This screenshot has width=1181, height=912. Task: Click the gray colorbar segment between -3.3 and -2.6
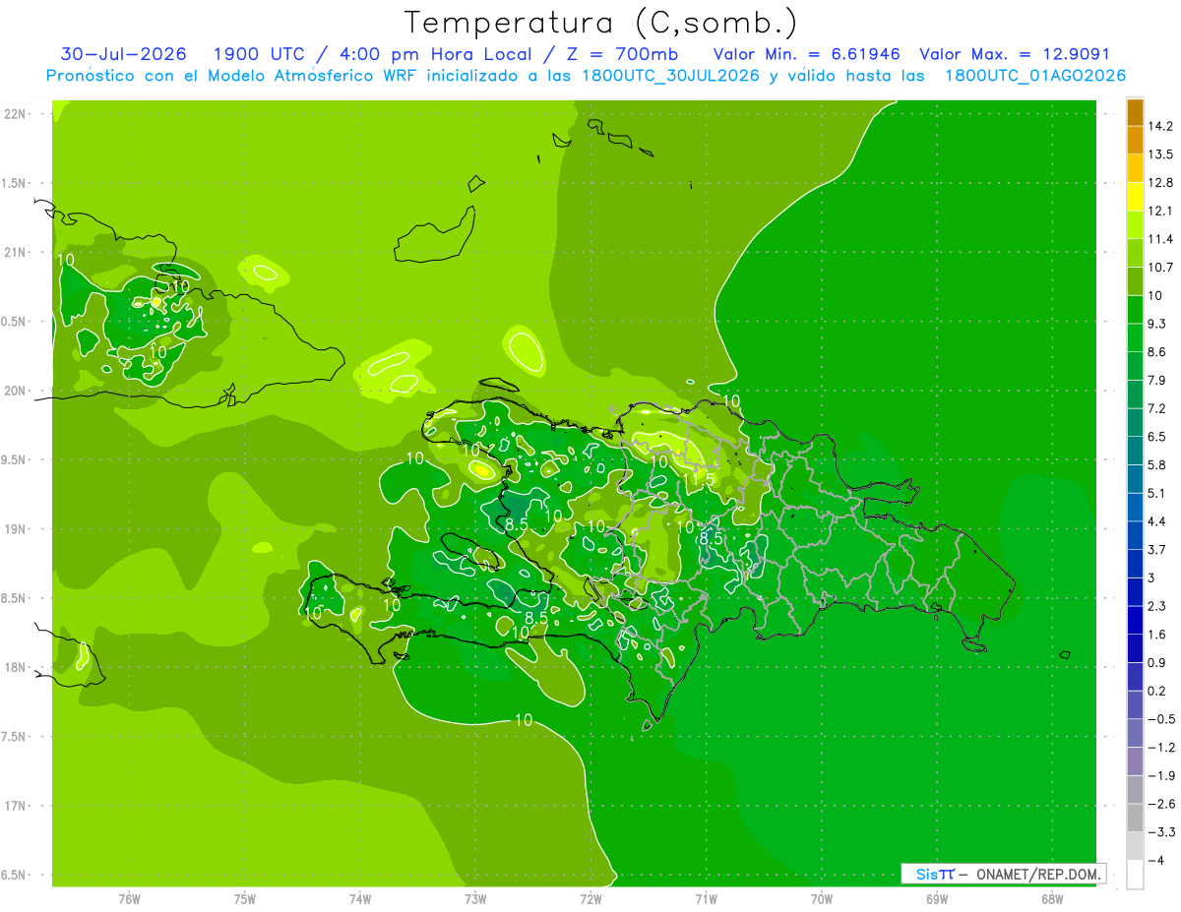pos(1135,817)
